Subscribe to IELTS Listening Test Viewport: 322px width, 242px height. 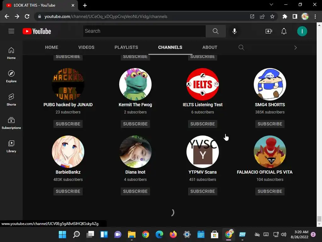click(x=203, y=124)
